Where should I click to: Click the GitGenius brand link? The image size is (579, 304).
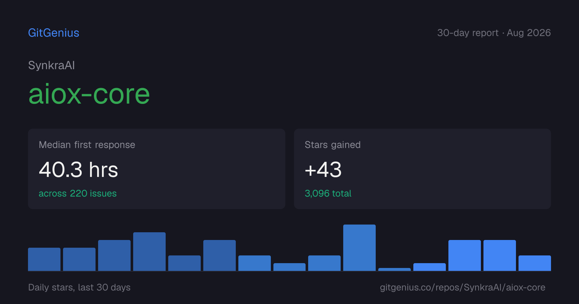coord(54,33)
